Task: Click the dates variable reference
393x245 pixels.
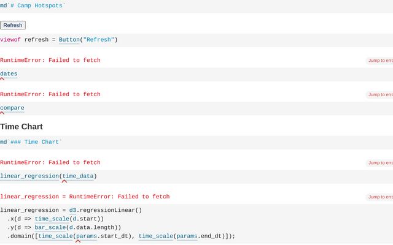Action: tap(9, 74)
